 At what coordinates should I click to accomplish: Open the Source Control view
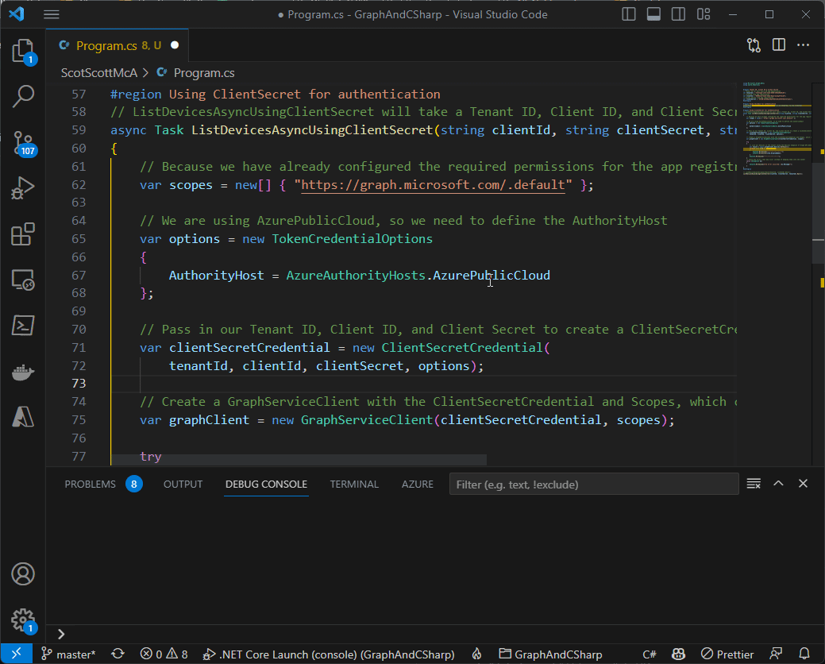tap(23, 142)
